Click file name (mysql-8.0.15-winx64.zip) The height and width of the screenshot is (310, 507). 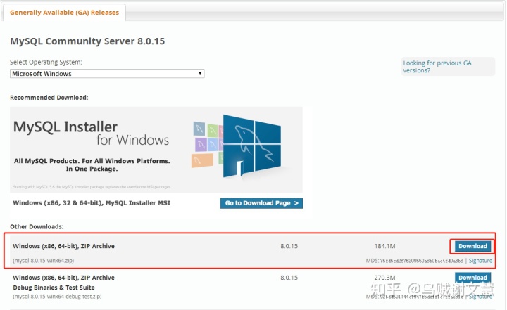coord(44,261)
